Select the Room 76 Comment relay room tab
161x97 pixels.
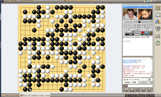click(35, 95)
